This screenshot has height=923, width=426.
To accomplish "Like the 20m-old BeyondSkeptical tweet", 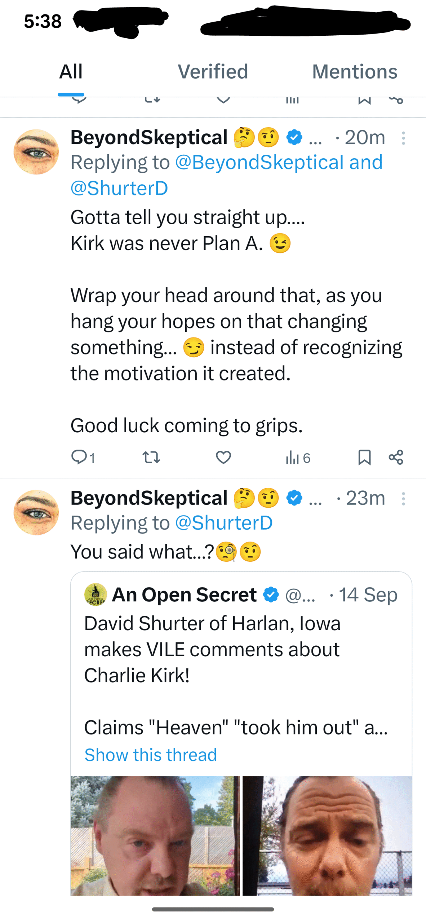I will pyautogui.click(x=223, y=457).
